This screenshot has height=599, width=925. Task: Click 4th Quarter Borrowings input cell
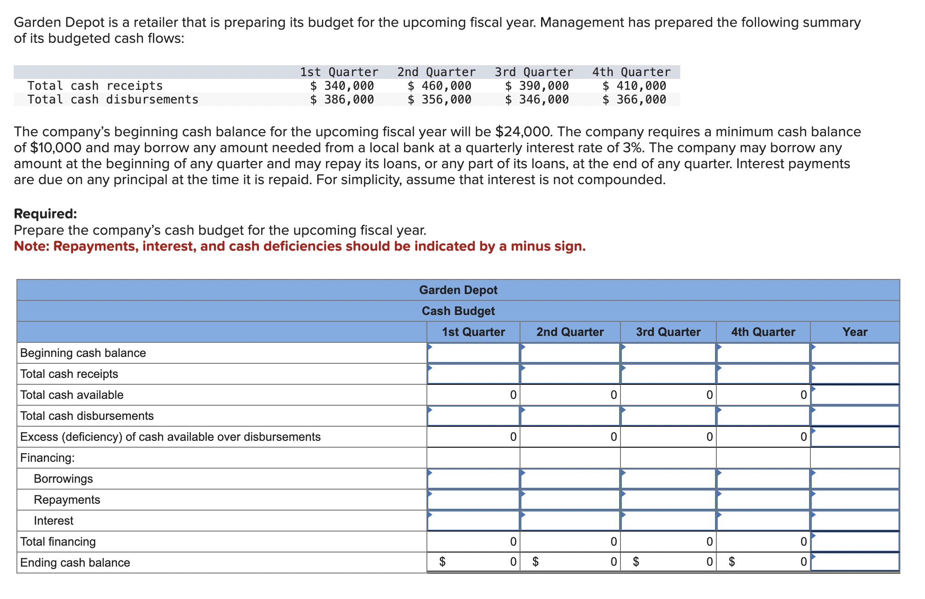point(763,479)
